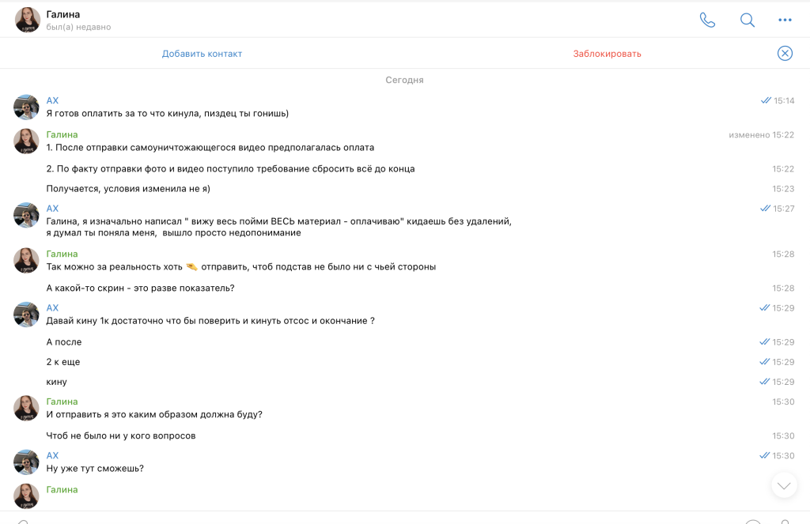Select the message "Ну уже тут сможешь?"
The height and width of the screenshot is (524, 810).
pyautogui.click(x=95, y=468)
